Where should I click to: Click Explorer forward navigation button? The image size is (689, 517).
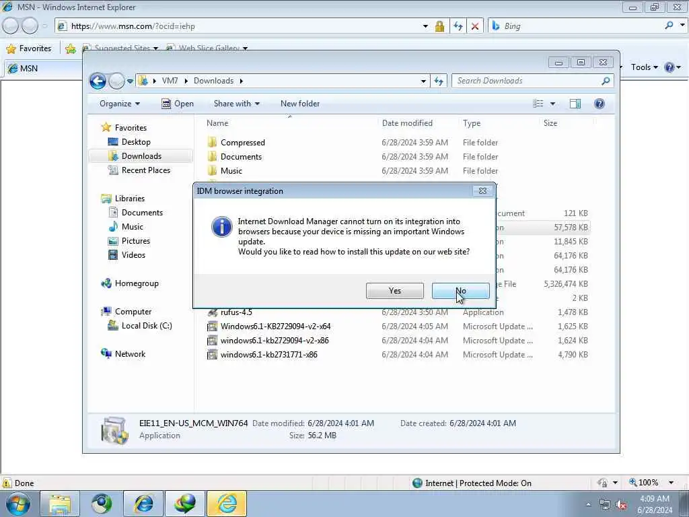coord(116,81)
